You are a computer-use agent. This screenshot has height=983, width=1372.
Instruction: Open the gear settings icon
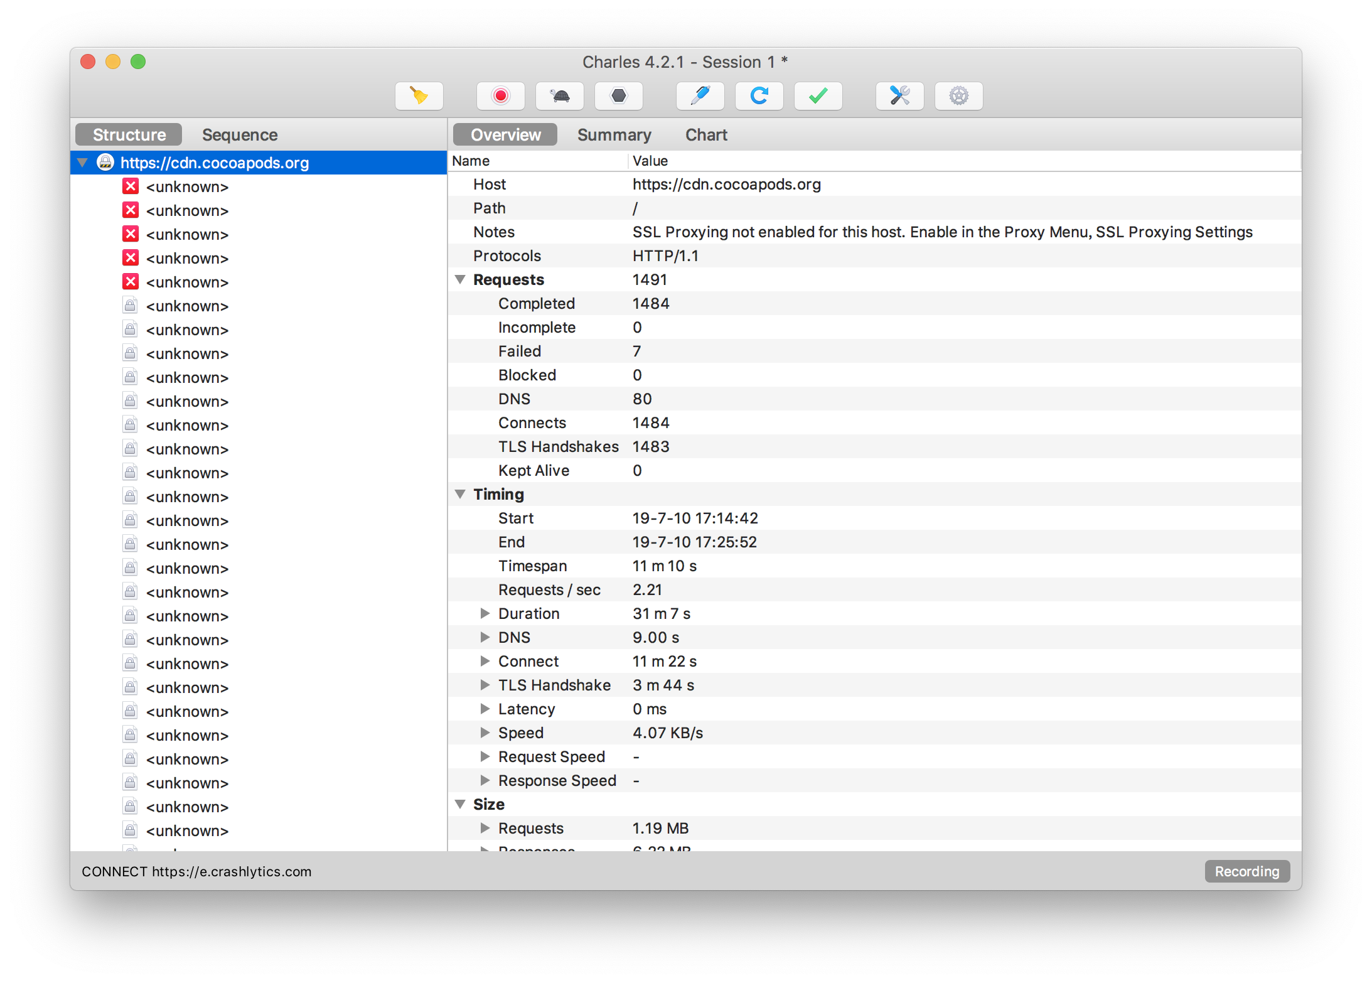[958, 96]
